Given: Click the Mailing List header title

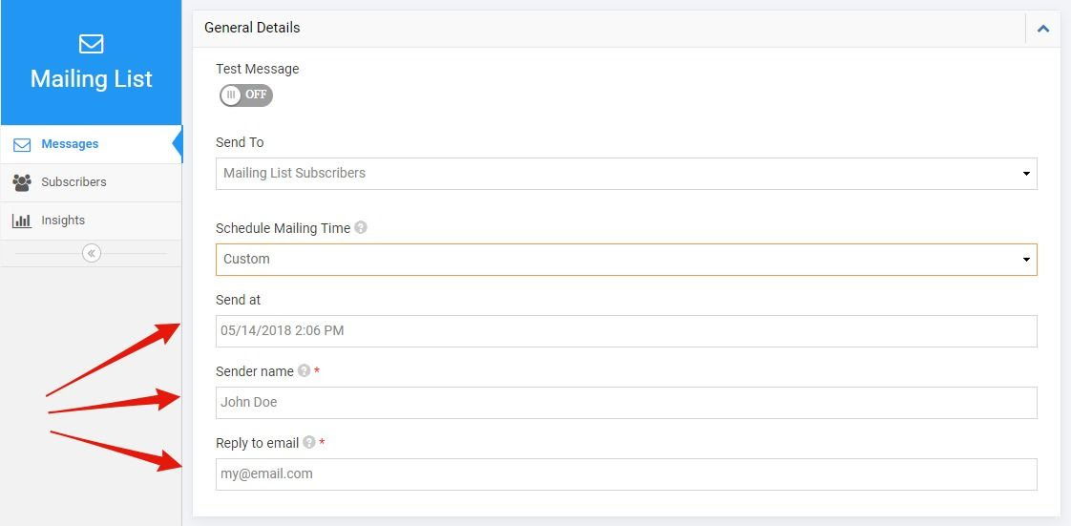Looking at the screenshot, I should 91,78.
